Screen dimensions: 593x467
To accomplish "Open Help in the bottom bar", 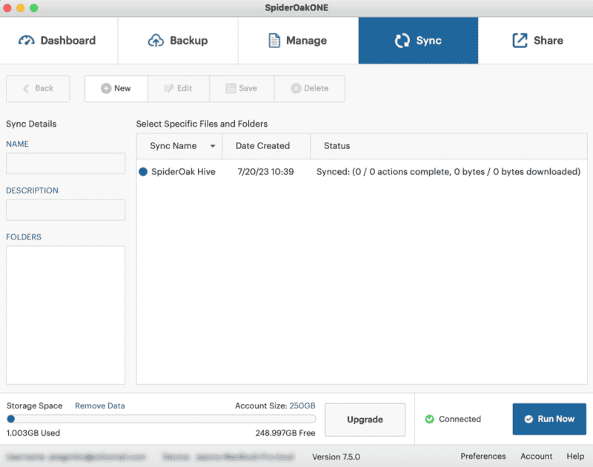I will pyautogui.click(x=576, y=456).
